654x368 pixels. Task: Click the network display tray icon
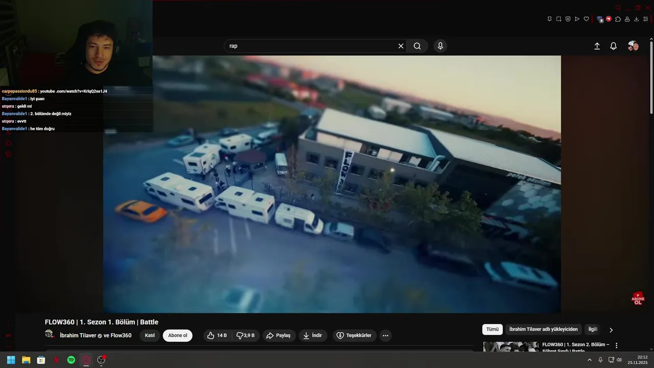pyautogui.click(x=611, y=360)
